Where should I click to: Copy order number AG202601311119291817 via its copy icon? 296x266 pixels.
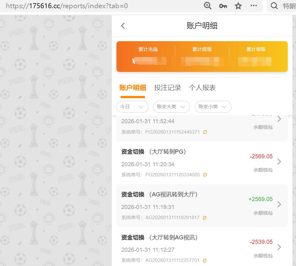(x=205, y=218)
